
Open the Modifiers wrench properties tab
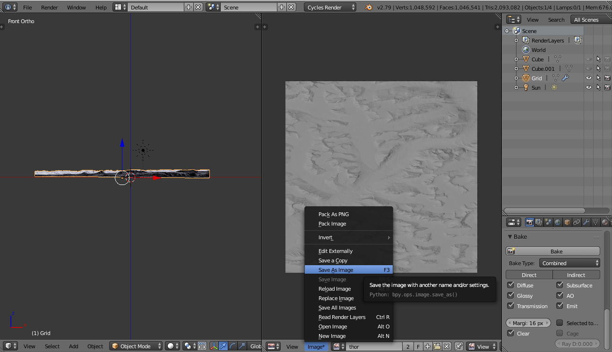[x=586, y=222]
